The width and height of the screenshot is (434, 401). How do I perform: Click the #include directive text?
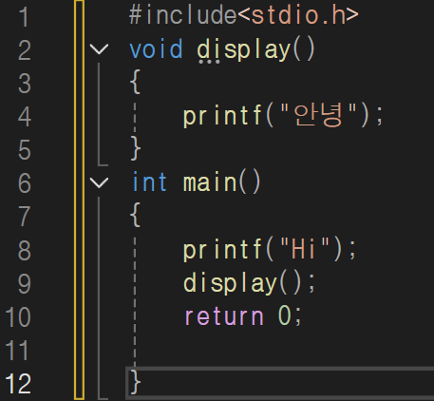point(182,15)
